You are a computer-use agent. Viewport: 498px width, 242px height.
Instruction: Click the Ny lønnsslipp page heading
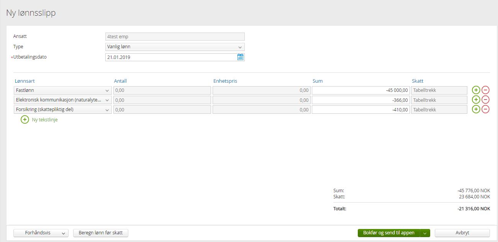pyautogui.click(x=31, y=13)
